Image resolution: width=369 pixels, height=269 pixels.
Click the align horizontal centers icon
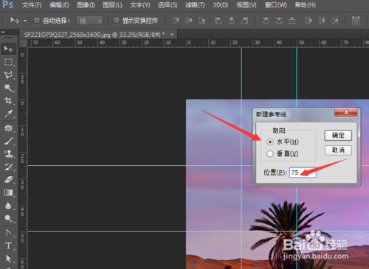point(231,21)
